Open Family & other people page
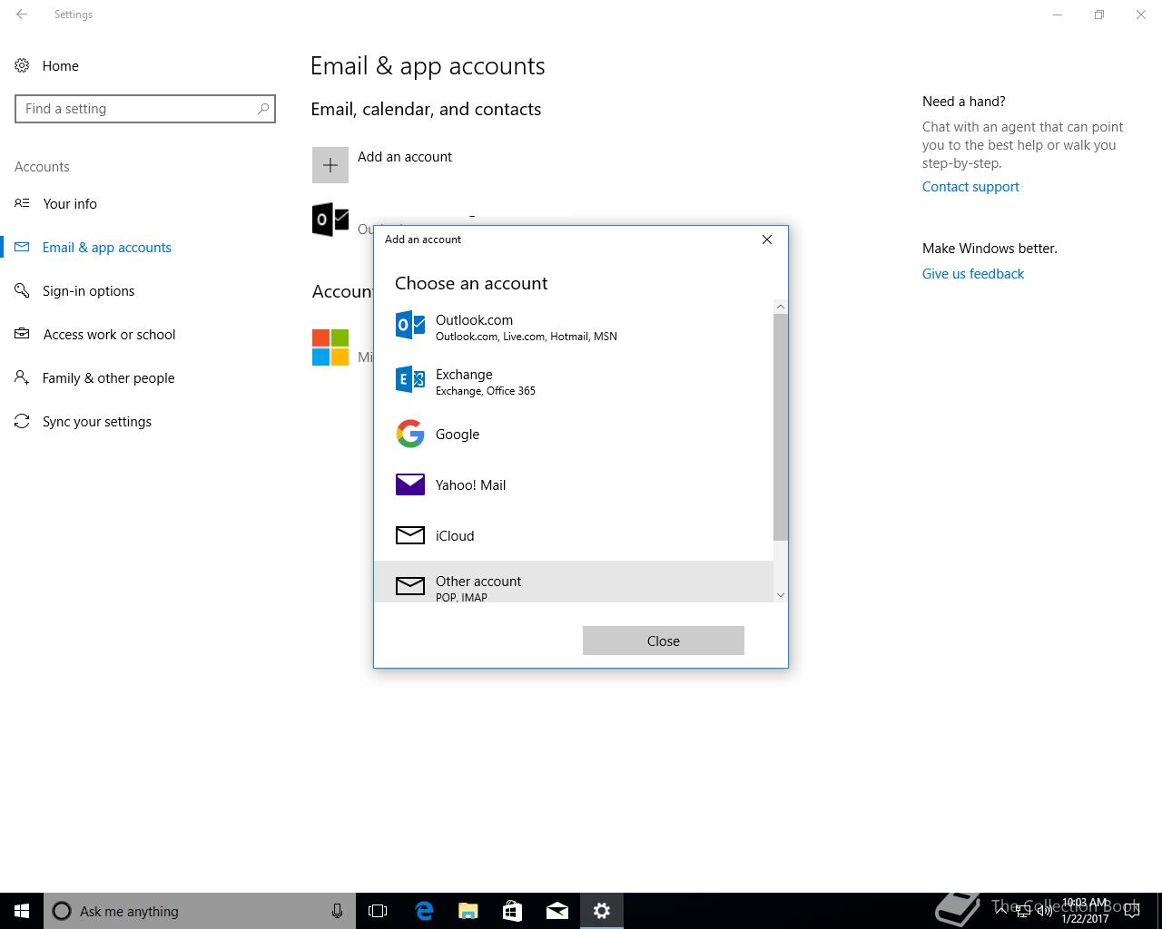The image size is (1162, 929). coord(108,378)
